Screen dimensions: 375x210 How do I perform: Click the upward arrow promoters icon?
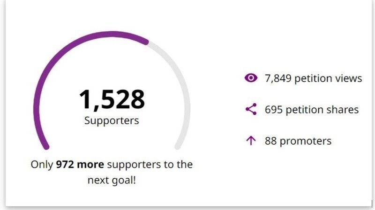251,141
